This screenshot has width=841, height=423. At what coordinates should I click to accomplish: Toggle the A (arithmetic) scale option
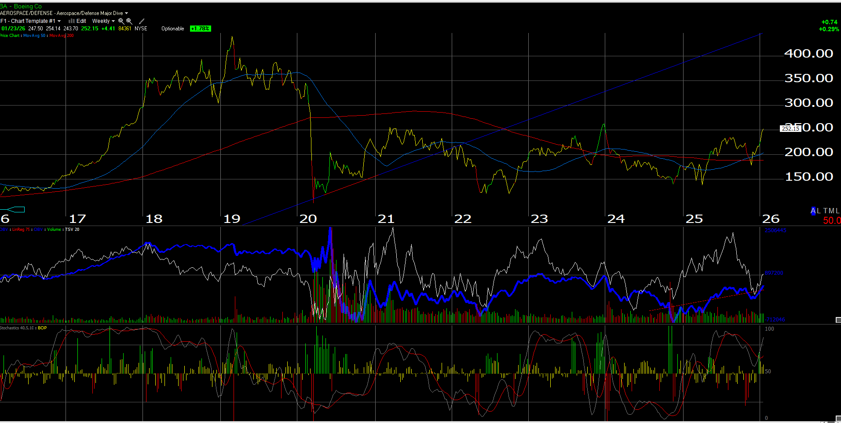point(814,211)
